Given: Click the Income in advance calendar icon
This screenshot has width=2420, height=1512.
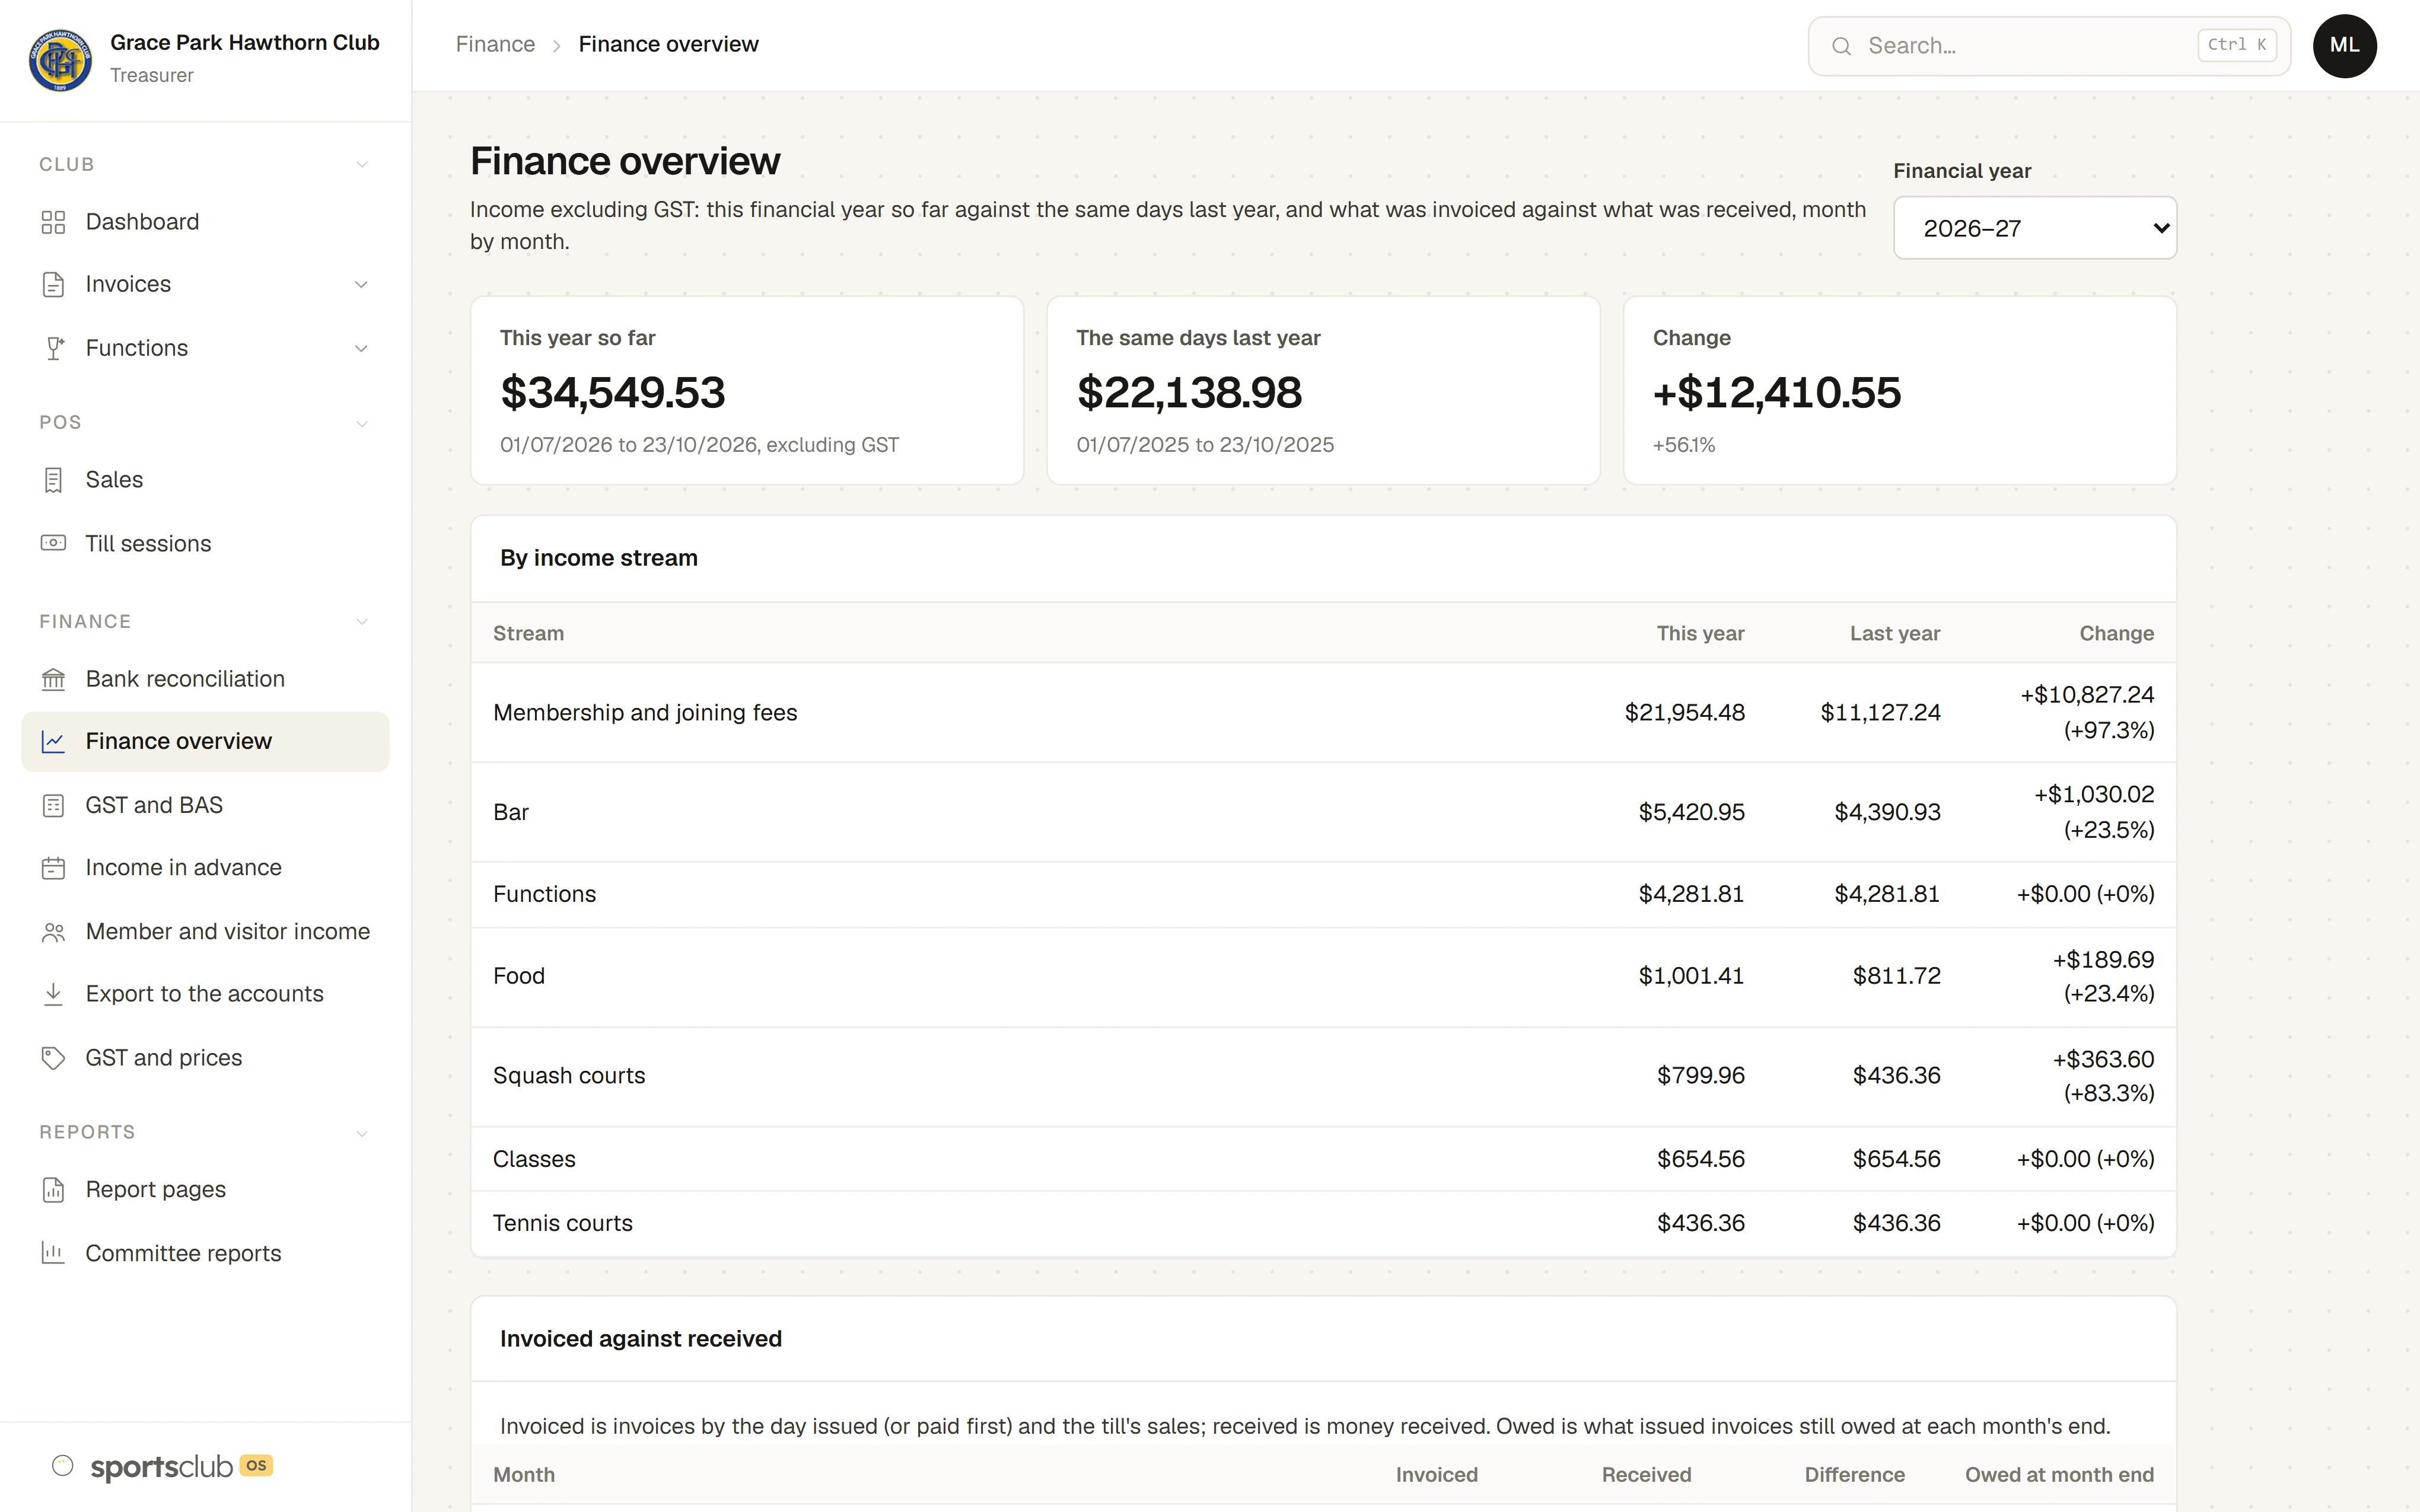Looking at the screenshot, I should point(53,868).
